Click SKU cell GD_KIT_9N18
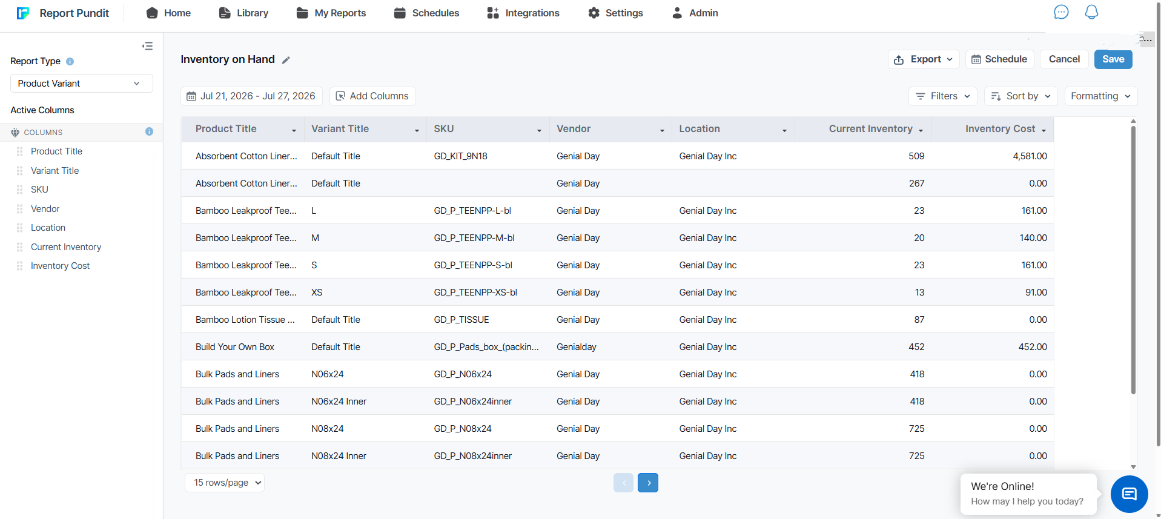The height and width of the screenshot is (519, 1161). pos(460,156)
